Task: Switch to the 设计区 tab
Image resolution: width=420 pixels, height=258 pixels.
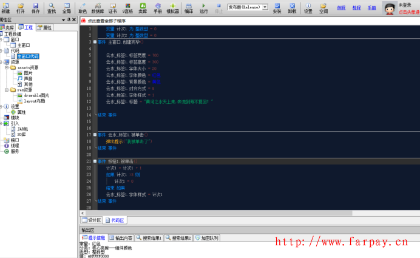Action: 92,220
